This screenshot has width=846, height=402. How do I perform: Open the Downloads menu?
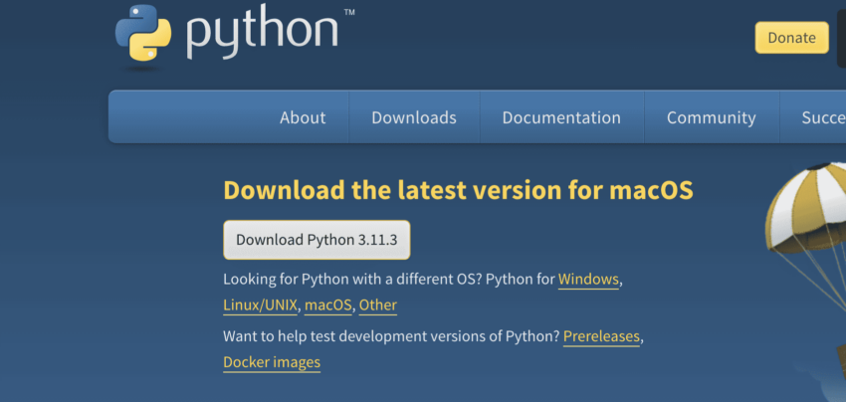[x=414, y=117]
